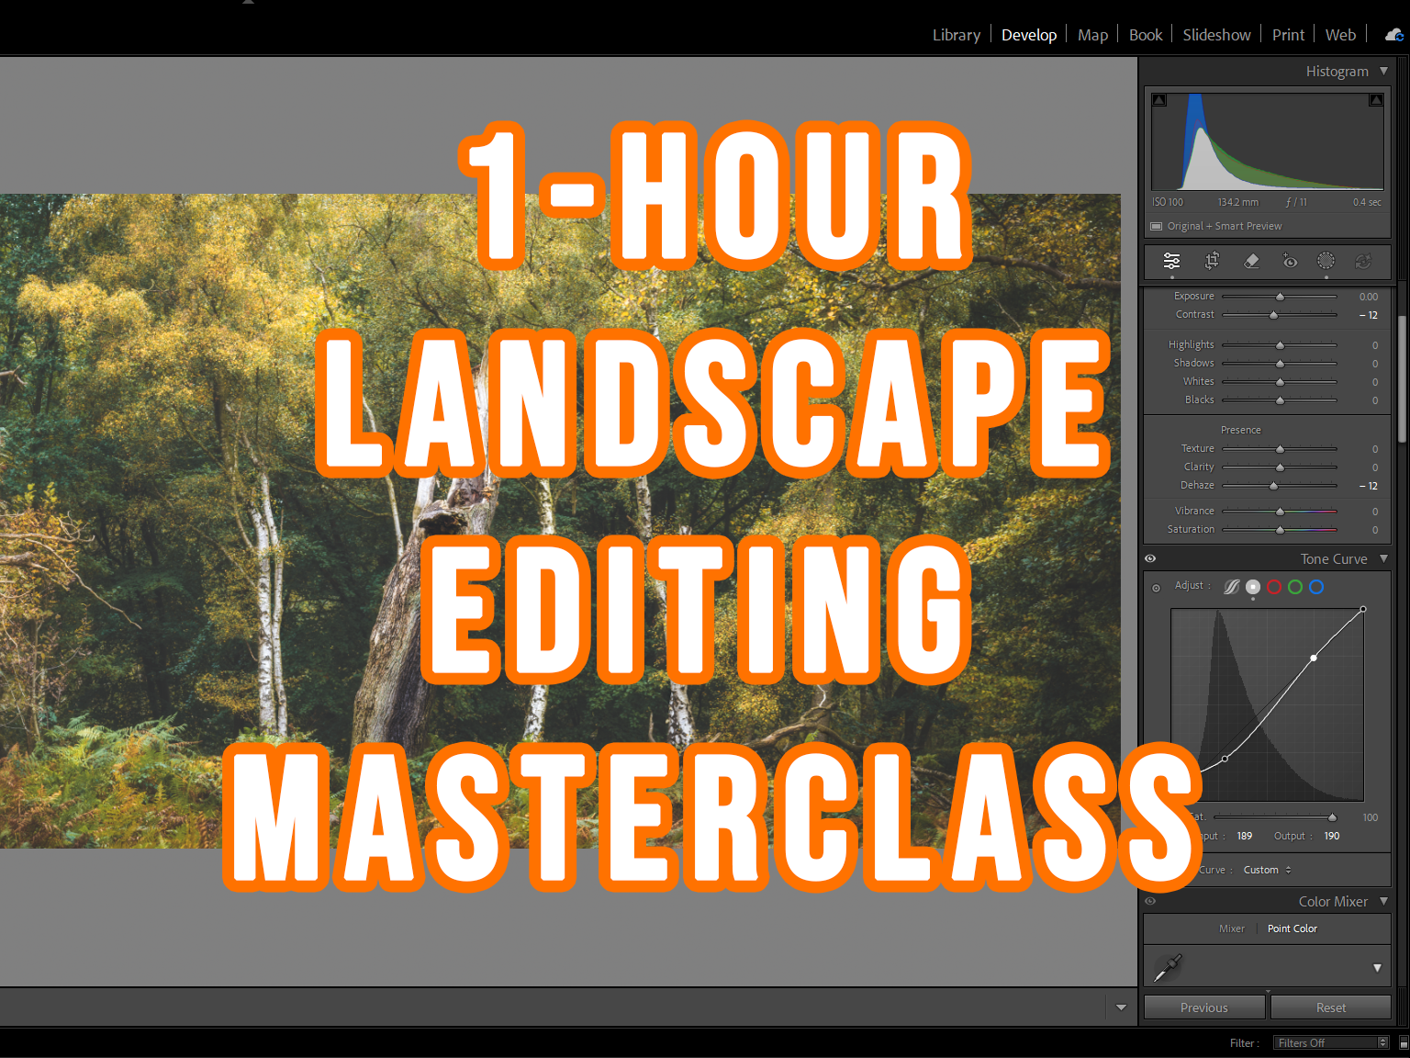Open the Healing tool

pos(1251,262)
